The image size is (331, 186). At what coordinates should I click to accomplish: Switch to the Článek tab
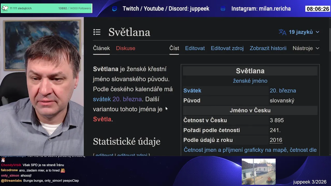(101, 48)
